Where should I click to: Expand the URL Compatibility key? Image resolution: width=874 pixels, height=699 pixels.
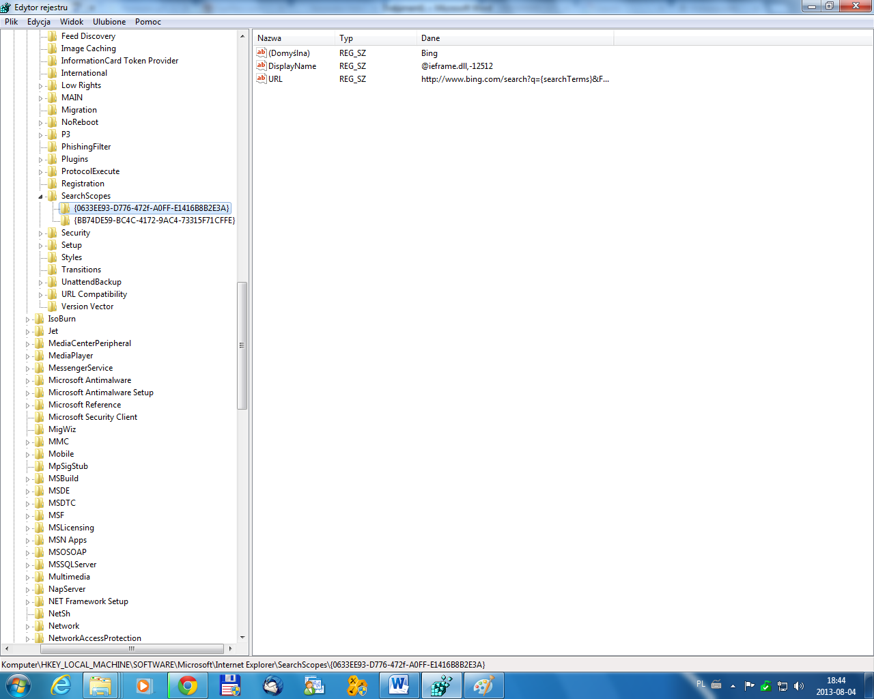tap(41, 295)
